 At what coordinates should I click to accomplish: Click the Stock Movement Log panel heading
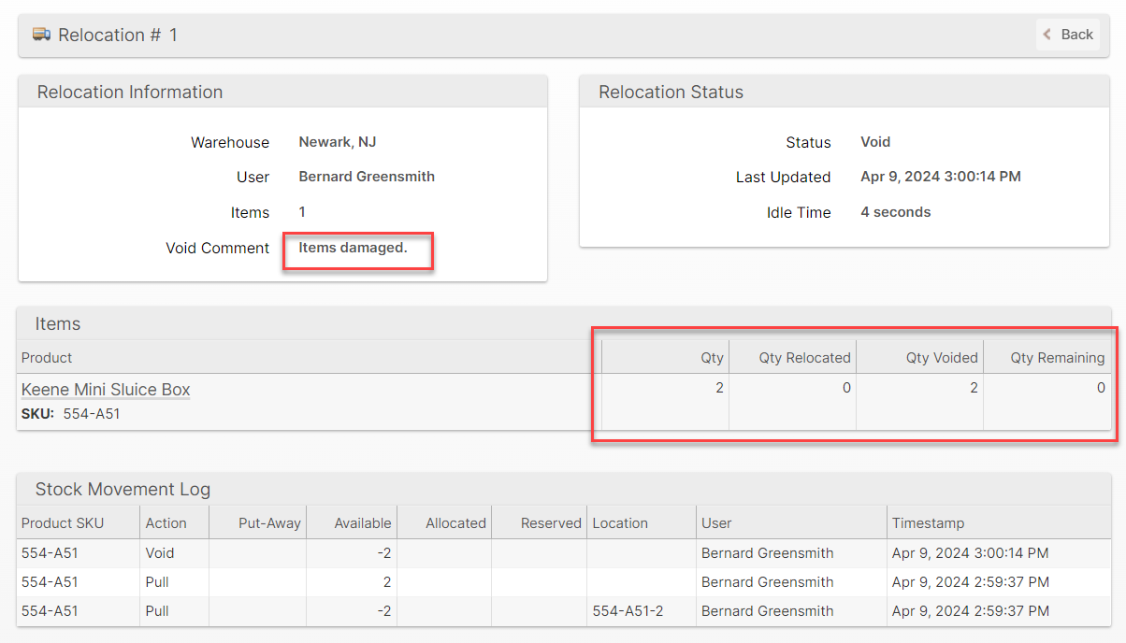(x=123, y=489)
